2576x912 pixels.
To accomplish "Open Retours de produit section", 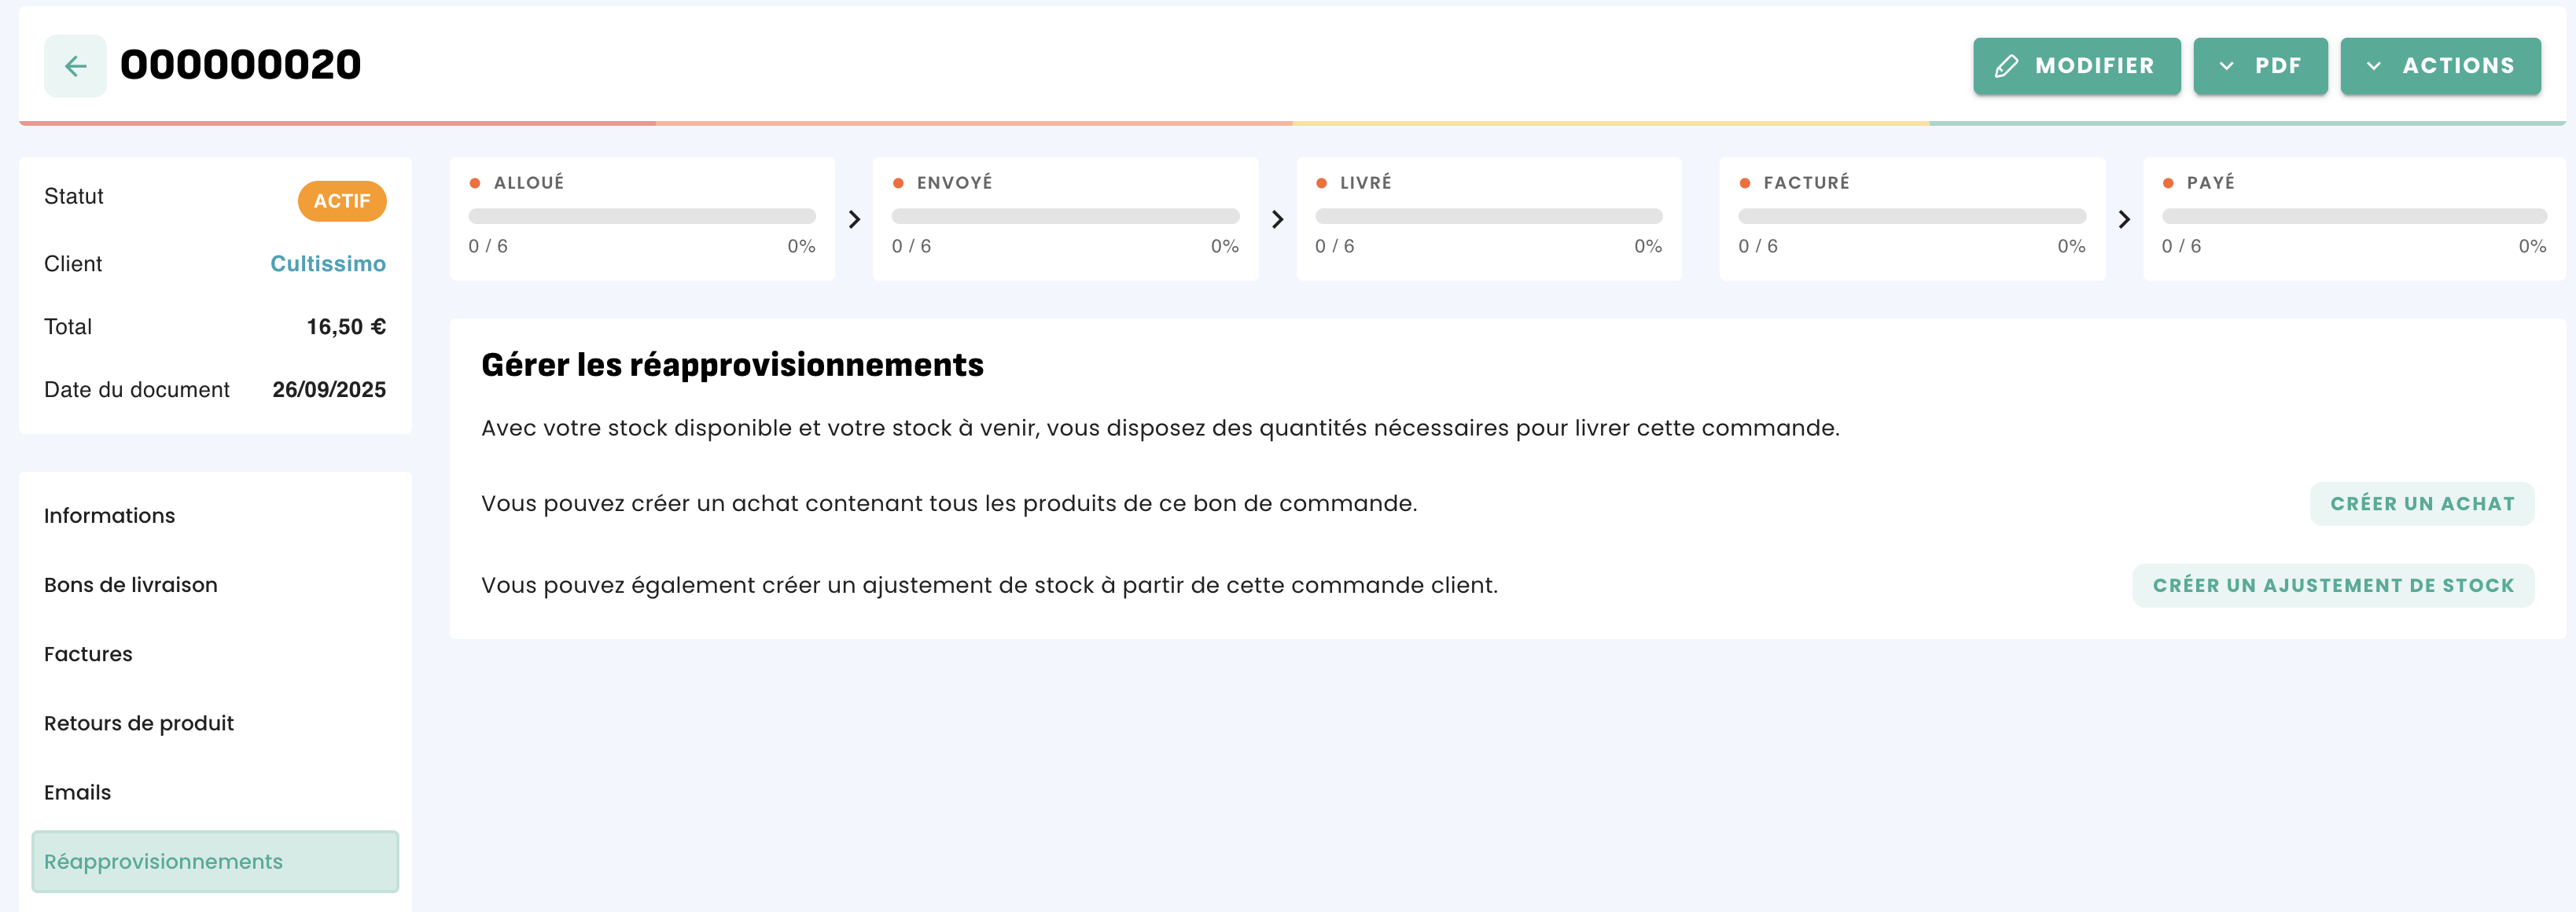I will (139, 723).
